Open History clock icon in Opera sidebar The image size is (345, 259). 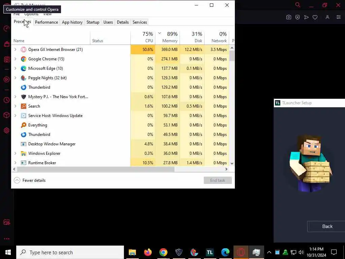coord(7,100)
